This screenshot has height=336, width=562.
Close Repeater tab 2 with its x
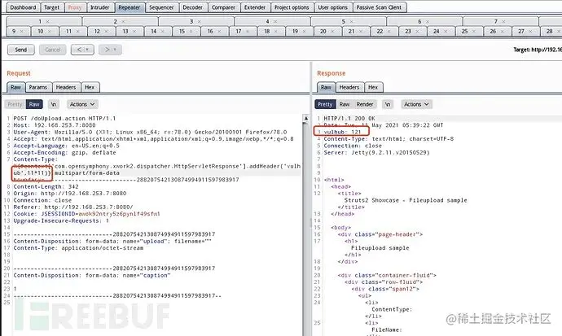(123, 22)
